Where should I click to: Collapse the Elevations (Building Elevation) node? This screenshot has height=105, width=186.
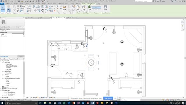point(3,78)
